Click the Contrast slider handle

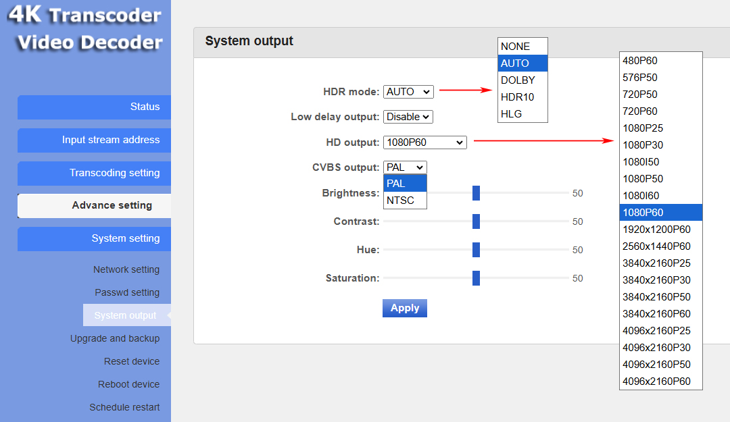click(476, 221)
